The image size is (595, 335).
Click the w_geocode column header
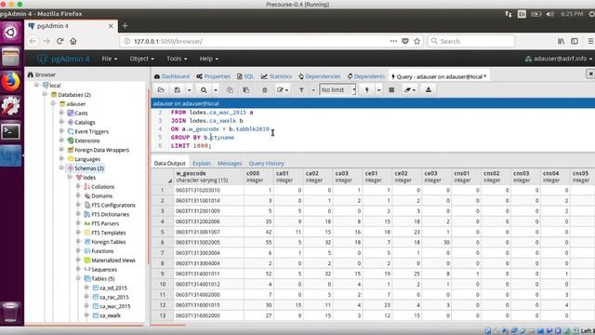tap(208, 177)
